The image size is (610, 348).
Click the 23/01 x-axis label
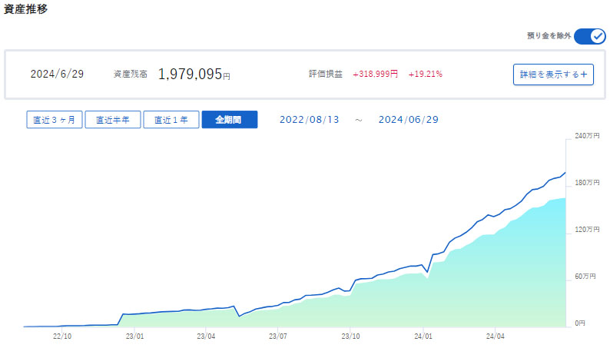click(x=134, y=336)
